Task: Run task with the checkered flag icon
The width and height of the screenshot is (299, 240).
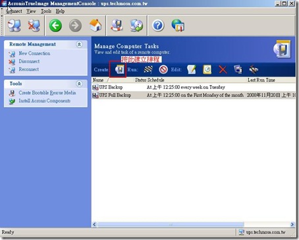Action: (148, 70)
